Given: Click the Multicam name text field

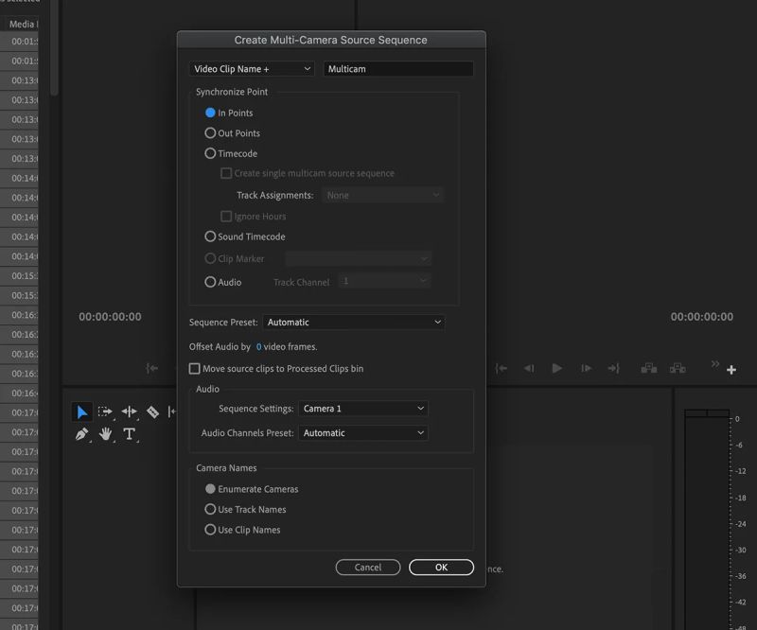Looking at the screenshot, I should point(397,68).
